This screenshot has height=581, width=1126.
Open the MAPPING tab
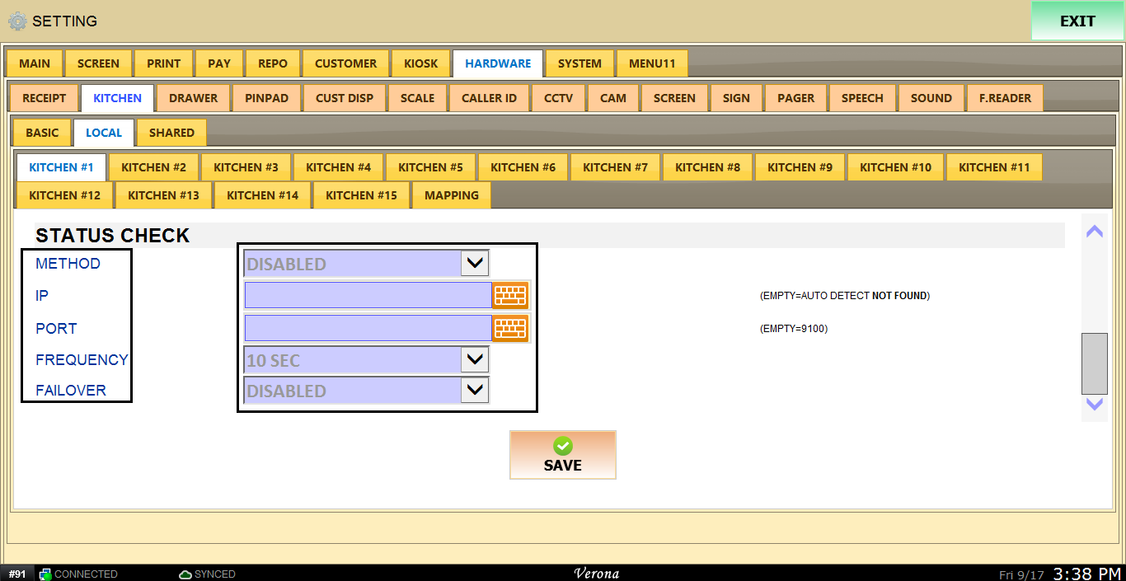(x=452, y=195)
